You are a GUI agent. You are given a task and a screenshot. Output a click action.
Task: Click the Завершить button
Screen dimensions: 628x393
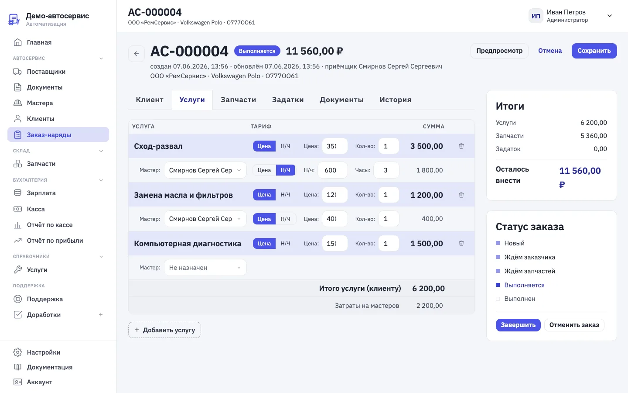pyautogui.click(x=518, y=325)
